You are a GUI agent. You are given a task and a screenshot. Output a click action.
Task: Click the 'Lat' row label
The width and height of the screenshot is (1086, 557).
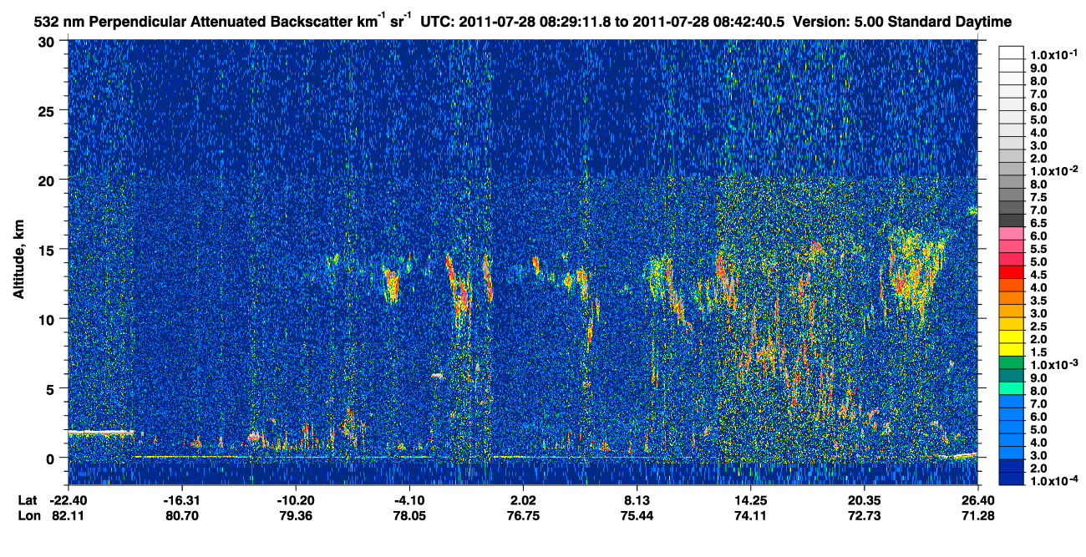(28, 500)
